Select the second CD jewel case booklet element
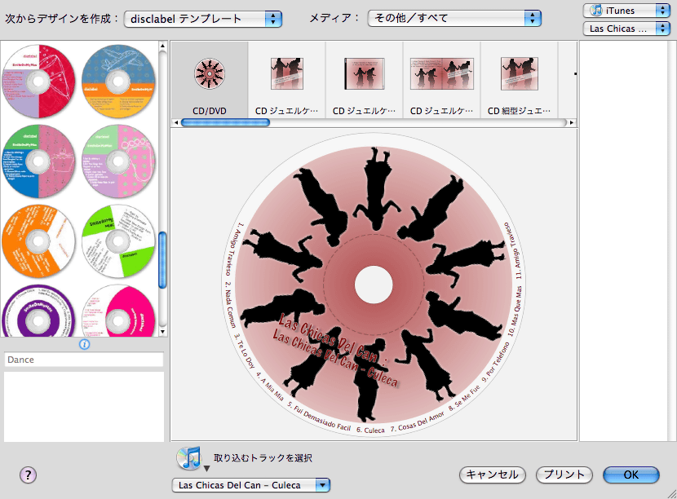The image size is (677, 499). [364, 80]
